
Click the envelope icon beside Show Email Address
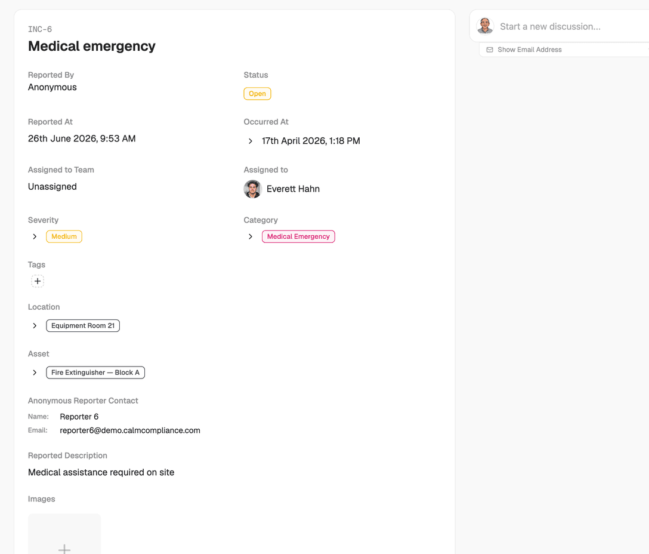pyautogui.click(x=490, y=50)
